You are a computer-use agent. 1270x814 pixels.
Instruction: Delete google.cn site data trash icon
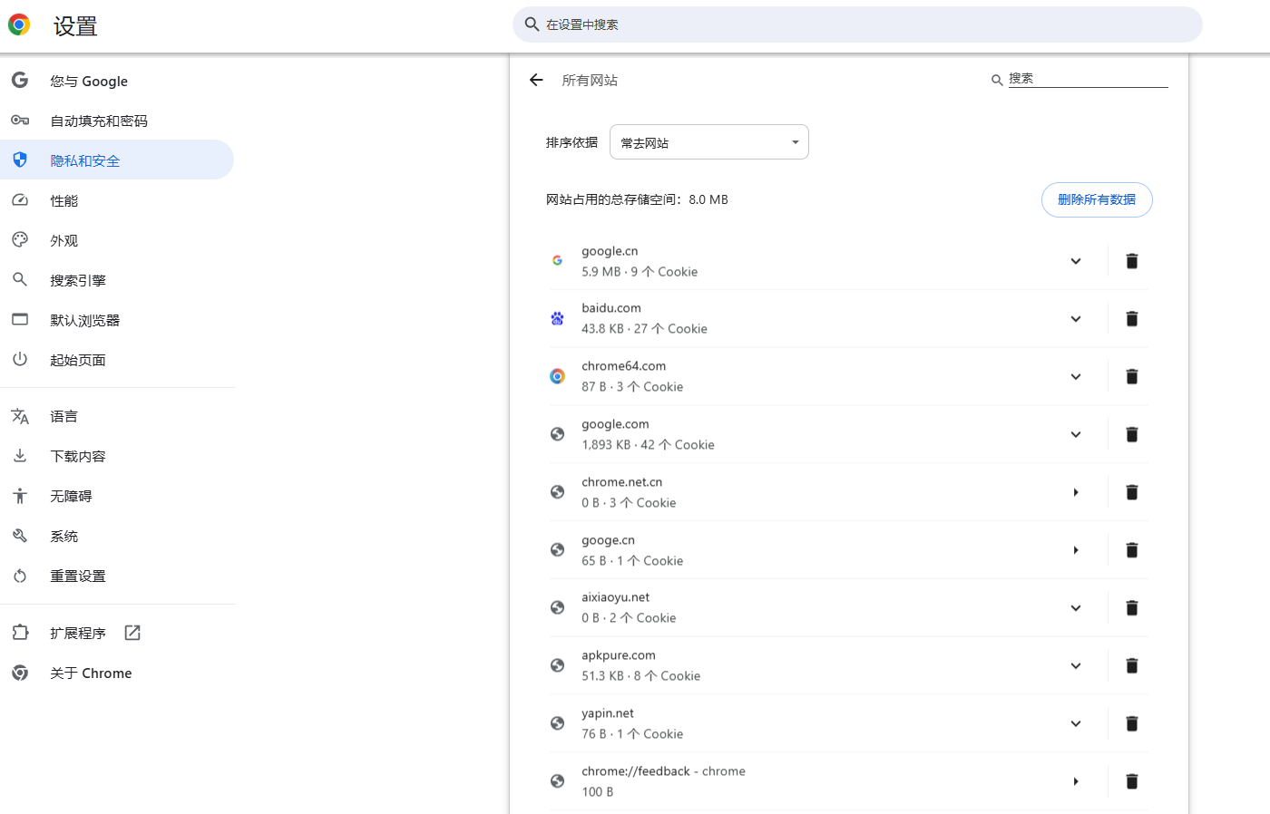pyautogui.click(x=1131, y=261)
